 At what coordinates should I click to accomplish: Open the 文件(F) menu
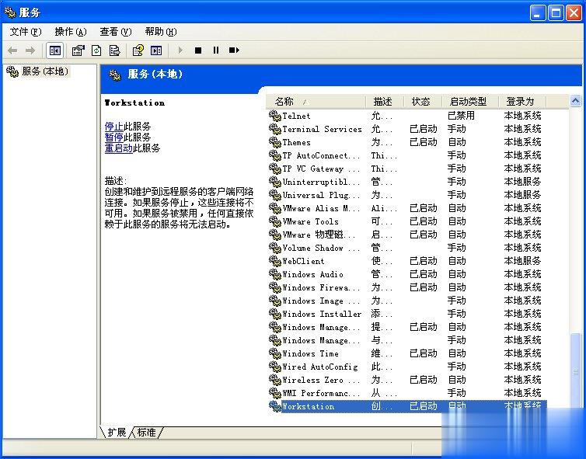point(26,32)
